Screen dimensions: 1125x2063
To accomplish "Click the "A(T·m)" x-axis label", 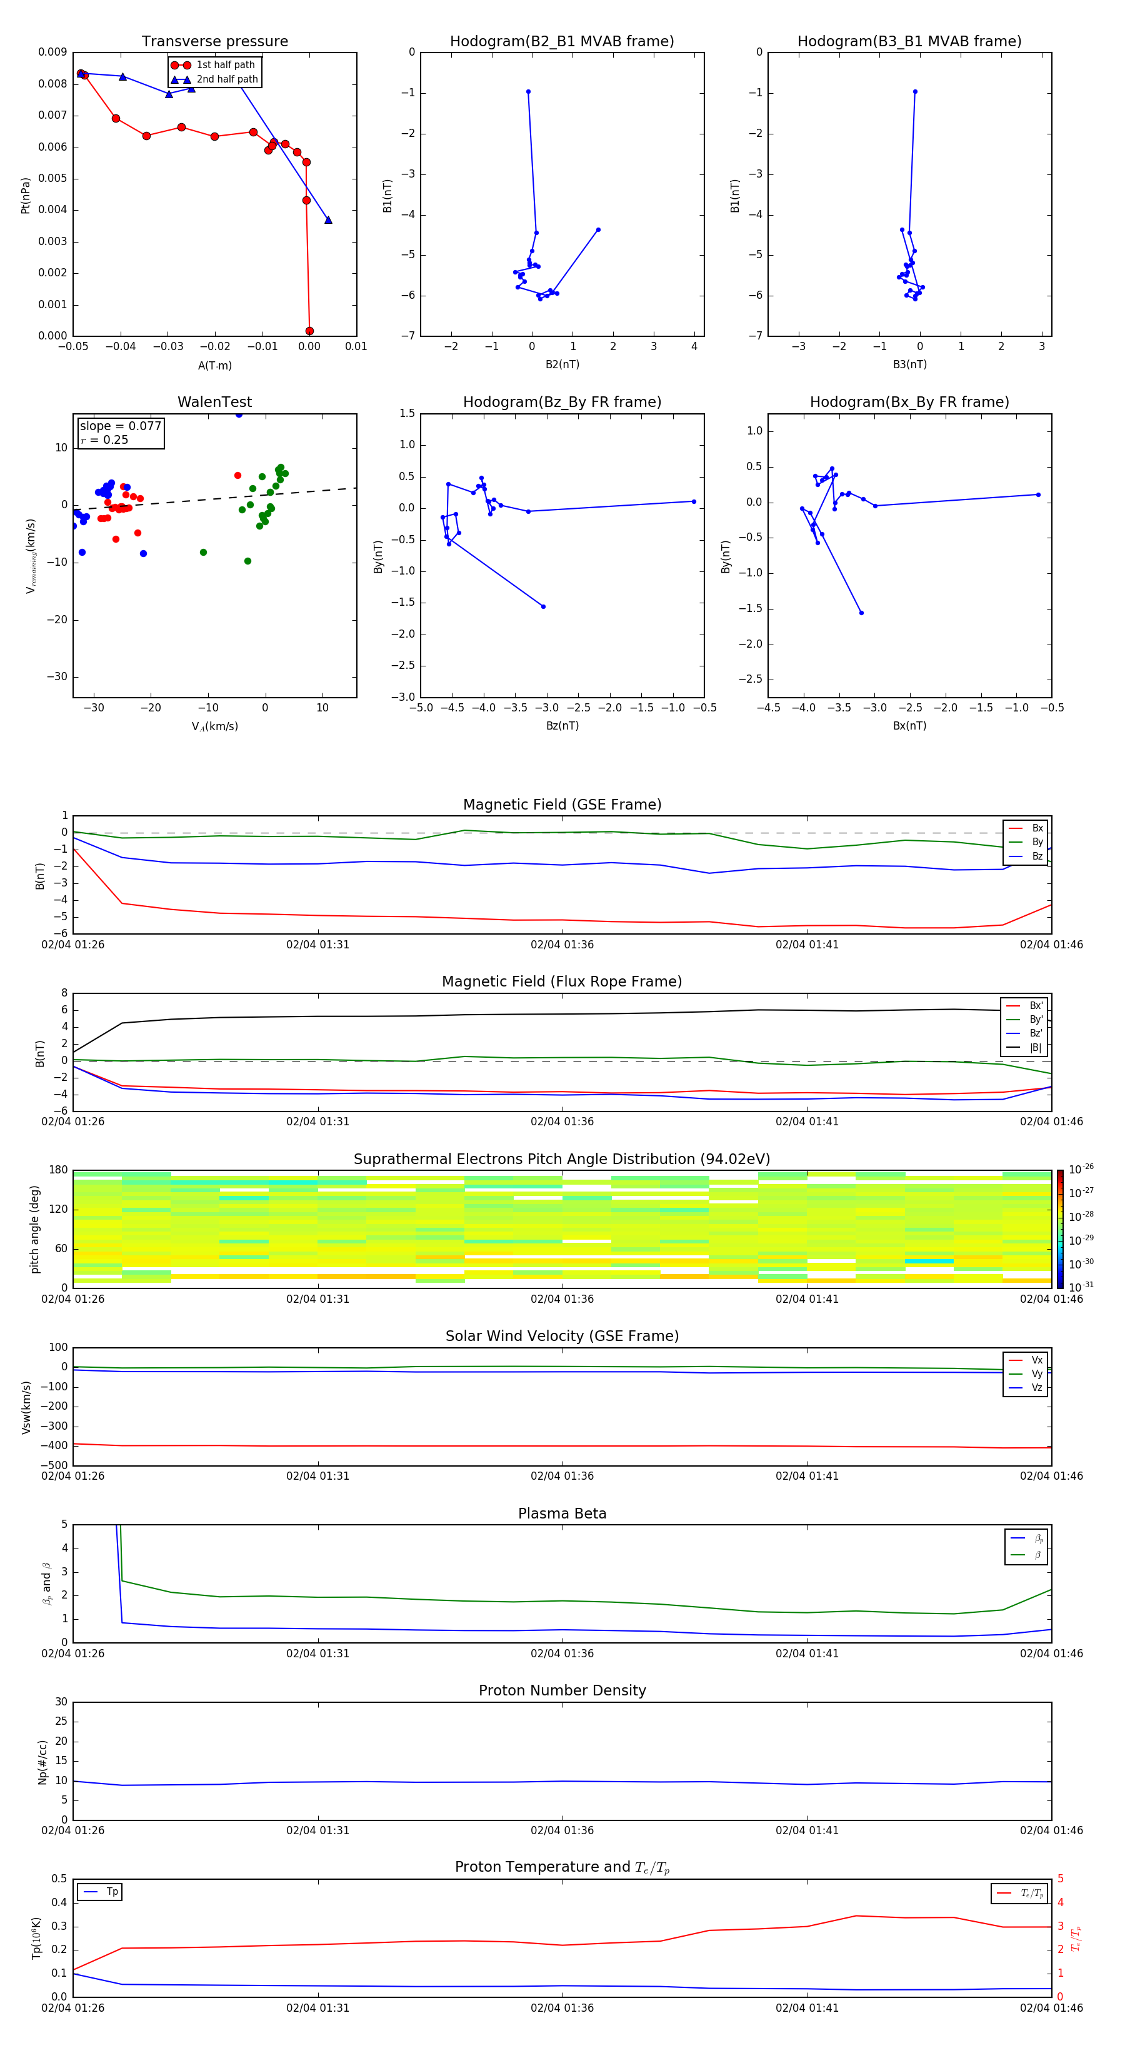I will [x=214, y=365].
